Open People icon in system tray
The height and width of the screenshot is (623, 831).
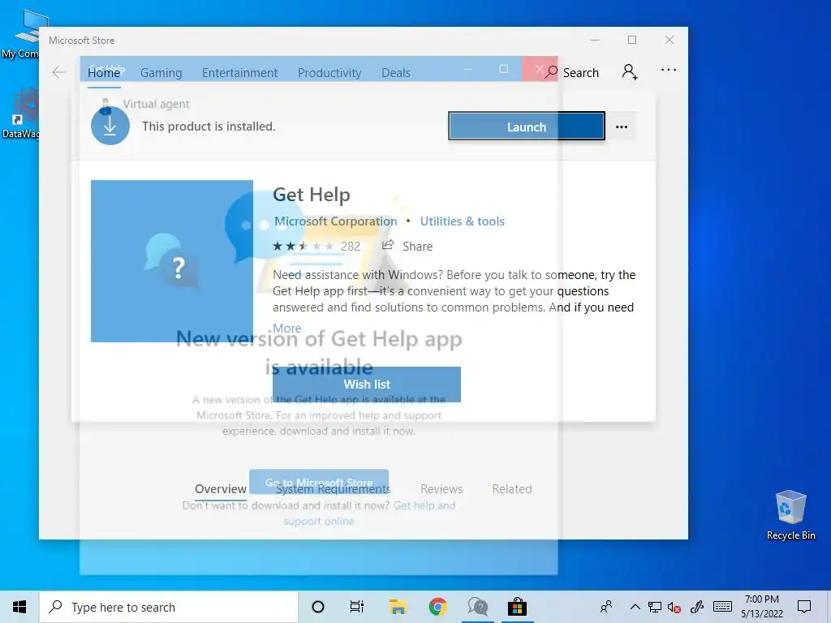pos(606,607)
